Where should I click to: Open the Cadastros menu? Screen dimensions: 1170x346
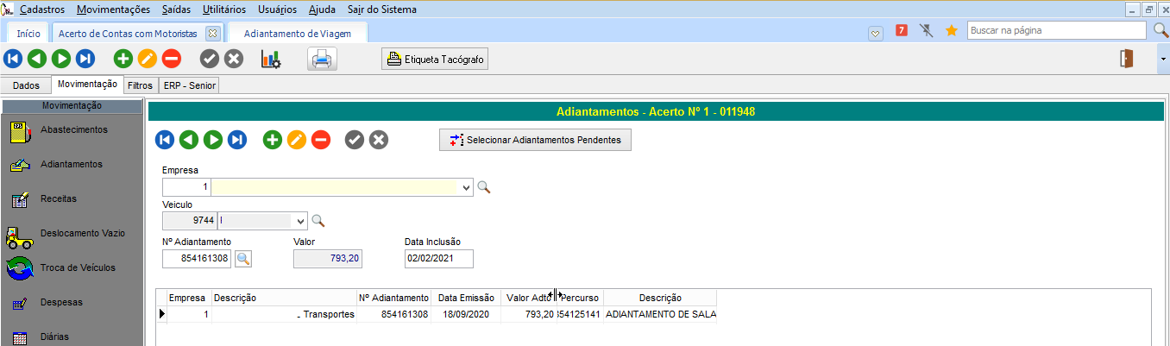tap(43, 9)
